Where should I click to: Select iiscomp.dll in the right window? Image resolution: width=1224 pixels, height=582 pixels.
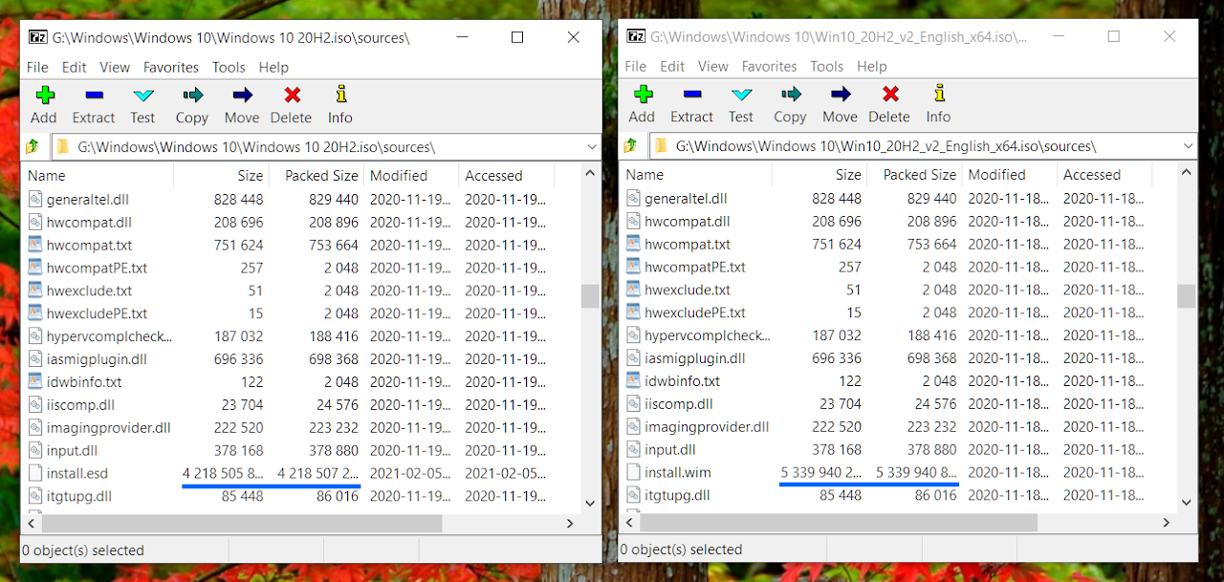[679, 403]
